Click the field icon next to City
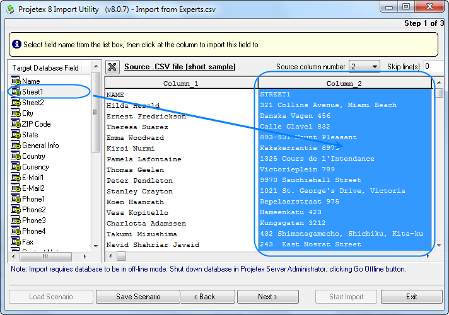Screen dimensions: 449x315 click(16, 113)
